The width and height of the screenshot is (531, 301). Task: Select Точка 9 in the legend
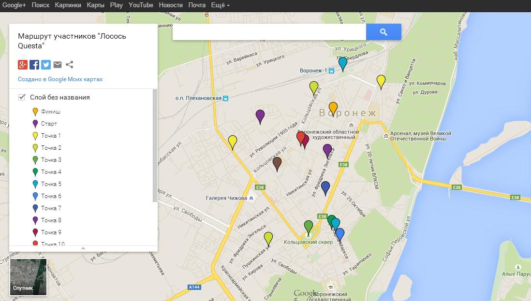51,232
